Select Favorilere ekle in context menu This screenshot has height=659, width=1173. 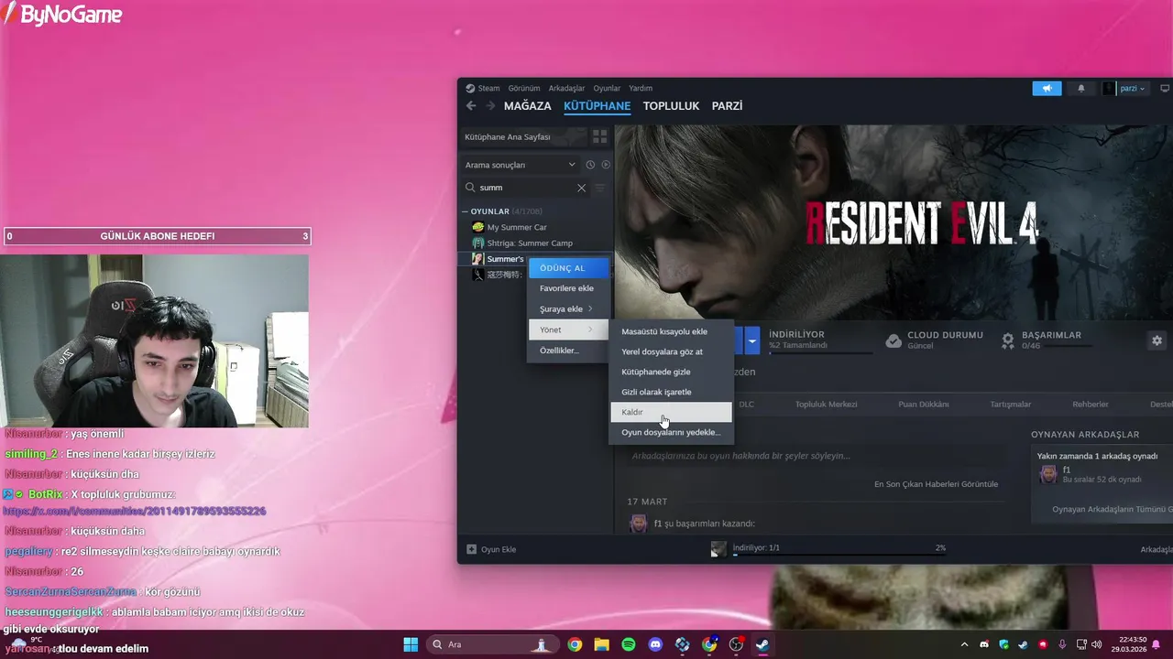[x=568, y=288]
